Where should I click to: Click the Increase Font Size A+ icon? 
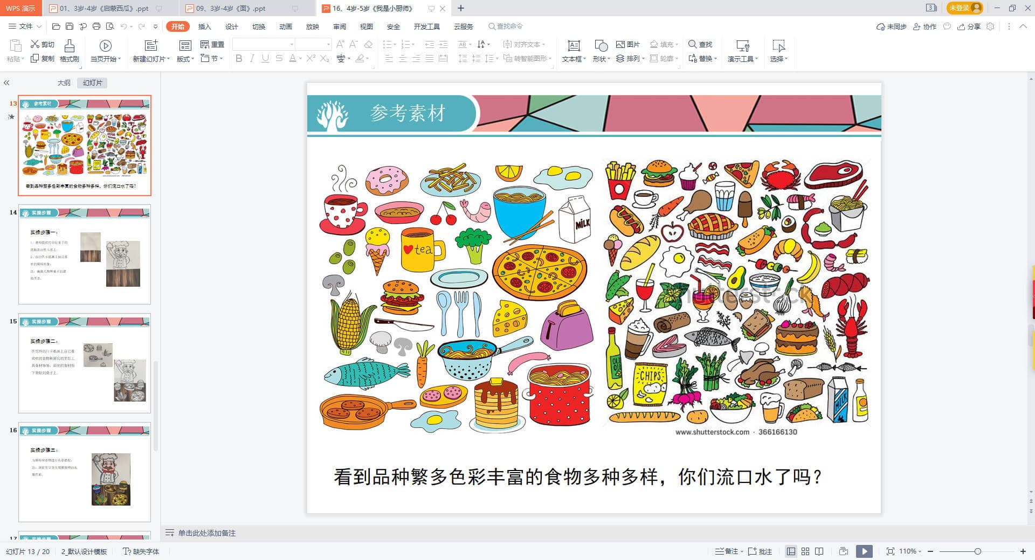[x=340, y=44]
